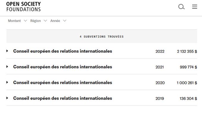Image resolution: width=202 pixels, height=113 pixels.
Task: Open the search magnifier icon
Action: click(x=182, y=7)
